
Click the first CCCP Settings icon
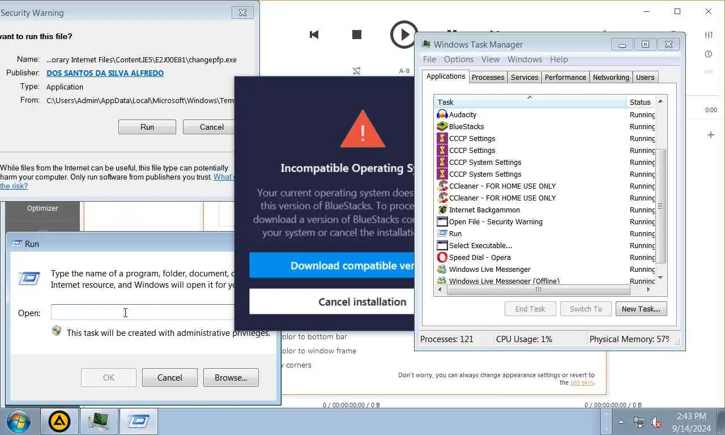442,138
